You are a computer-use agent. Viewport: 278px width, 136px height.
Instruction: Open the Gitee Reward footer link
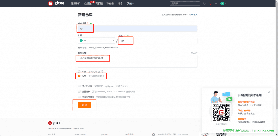[x=80, y=134]
